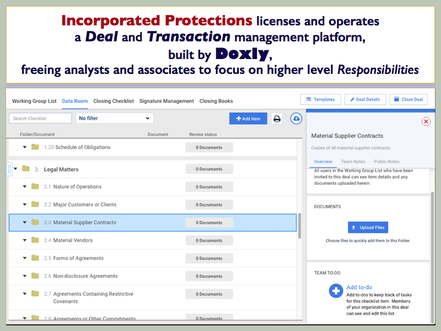The height and width of the screenshot is (331, 441).
Task: Click 0 Documents for Legal Matters
Action: point(209,169)
